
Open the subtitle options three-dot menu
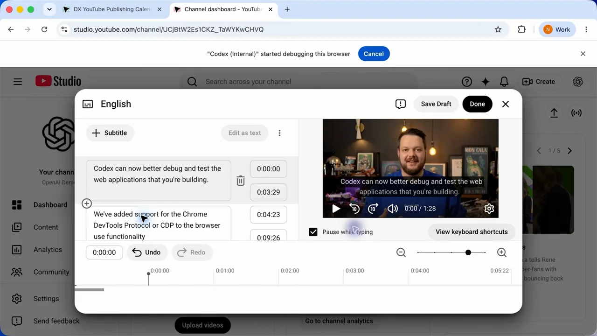pos(279,133)
